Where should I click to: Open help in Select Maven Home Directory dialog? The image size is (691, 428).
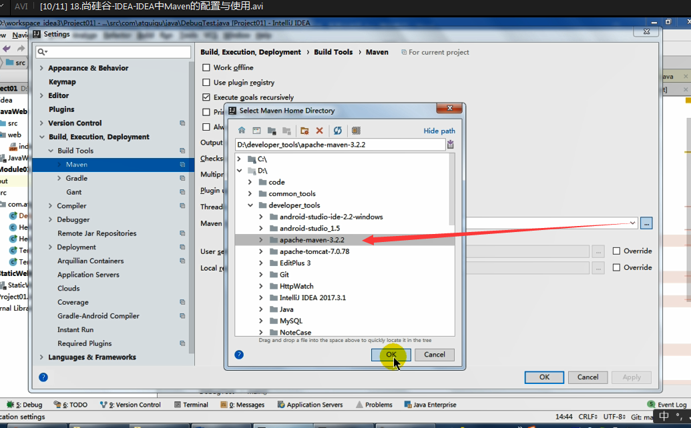click(x=239, y=355)
